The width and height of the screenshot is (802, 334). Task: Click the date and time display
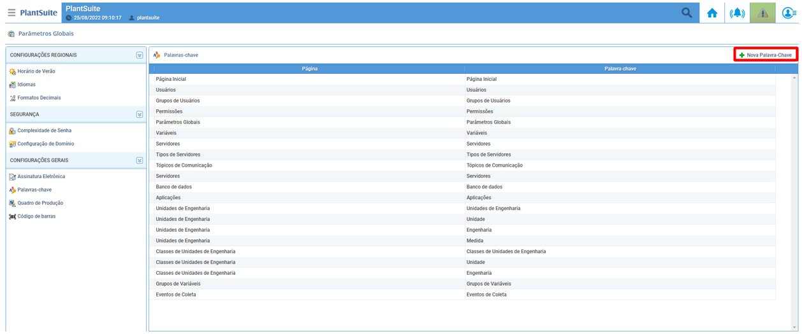pyautogui.click(x=98, y=18)
